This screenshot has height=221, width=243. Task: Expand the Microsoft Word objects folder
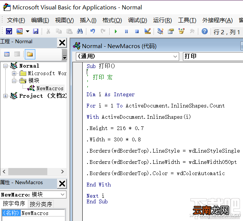14,73
